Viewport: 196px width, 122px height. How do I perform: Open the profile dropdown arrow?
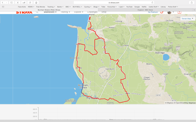[173, 12]
